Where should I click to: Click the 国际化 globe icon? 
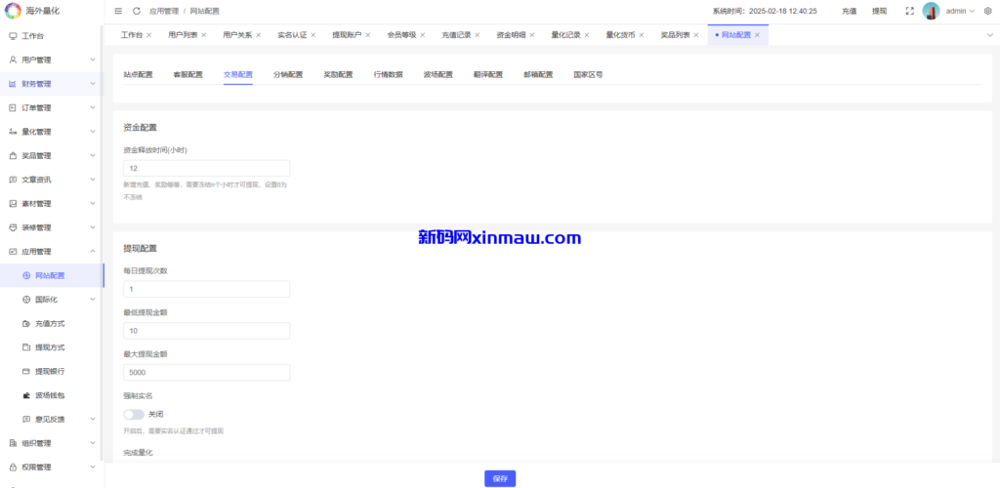coord(26,300)
